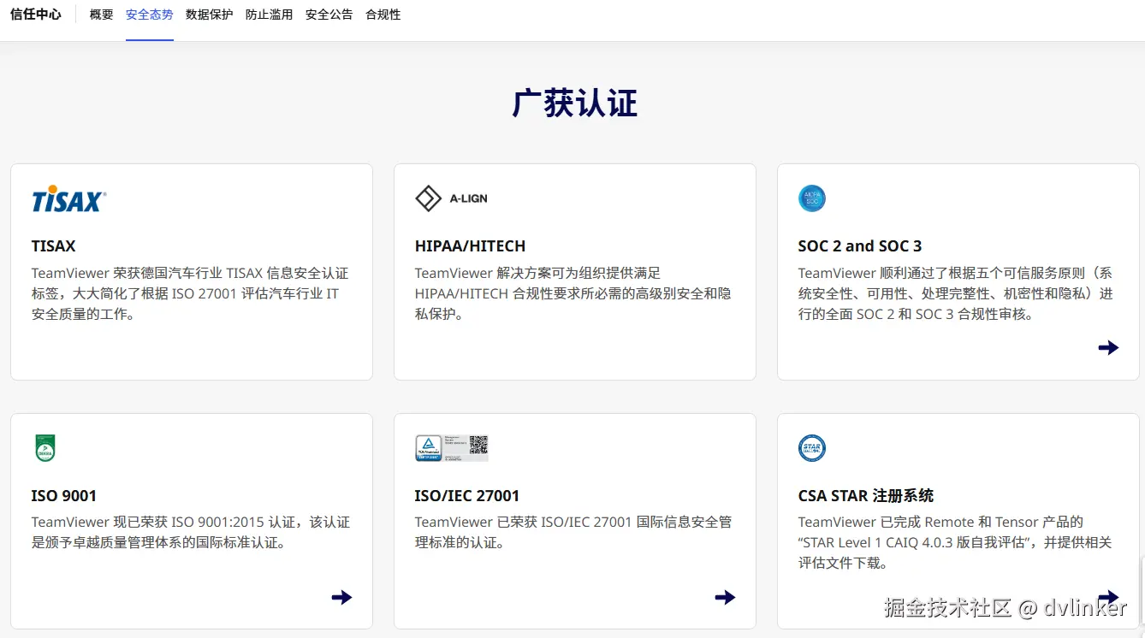The height and width of the screenshot is (638, 1145).
Task: Click the TISAX card heading
Action: coord(54,246)
